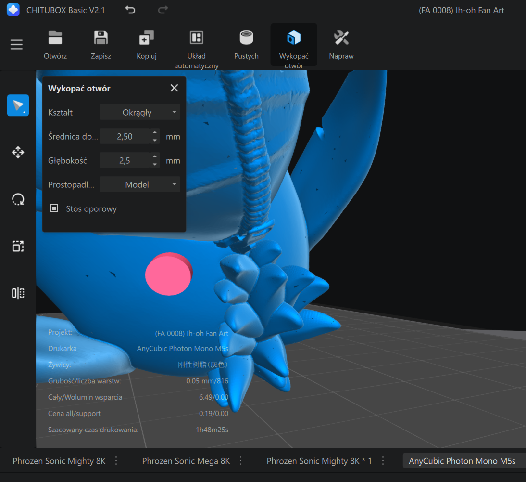Click the Kopiuj (copy) toolbar icon
The image size is (526, 482).
(147, 38)
